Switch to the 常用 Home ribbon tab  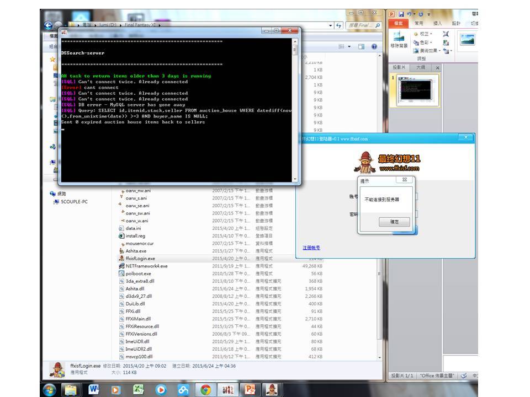[419, 23]
